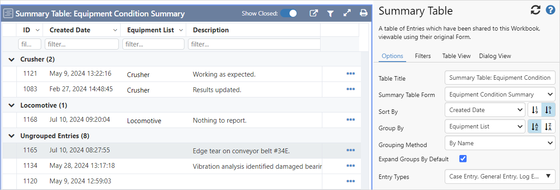The width and height of the screenshot is (560, 190).
Task: Click the print icon in table header
Action: [364, 13]
